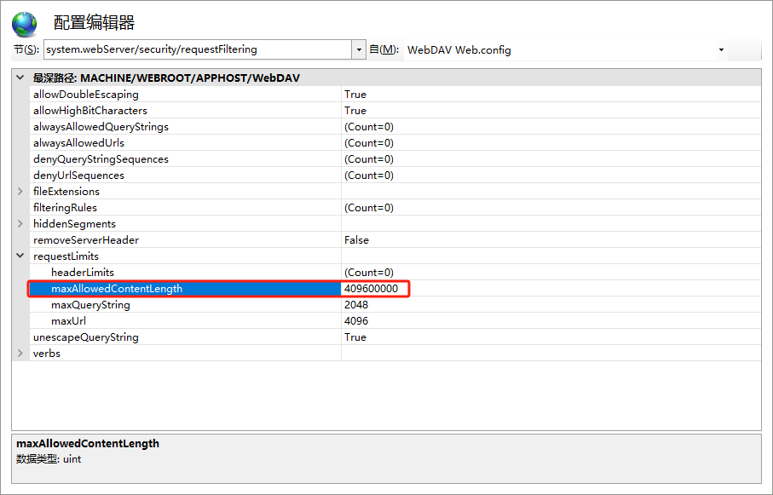
Task: Open the section path dropdown arrow
Action: pyautogui.click(x=359, y=49)
